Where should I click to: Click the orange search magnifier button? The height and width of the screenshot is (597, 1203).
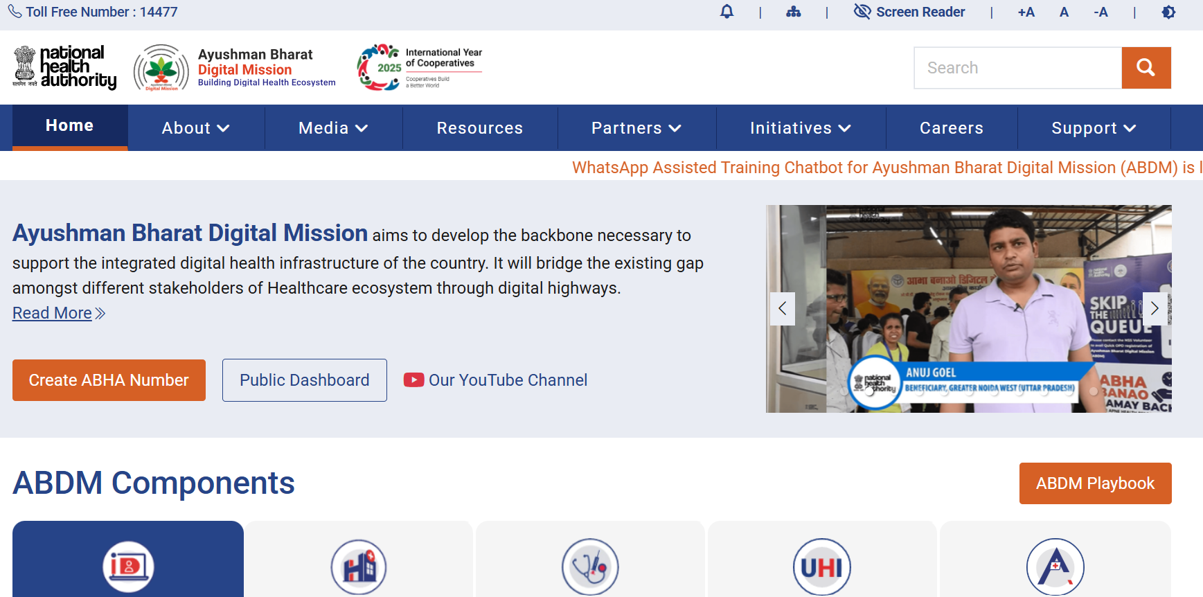click(1146, 68)
